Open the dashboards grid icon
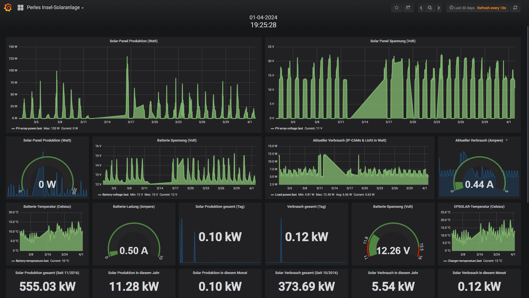Viewport: 529px width, 298px height. [20, 8]
